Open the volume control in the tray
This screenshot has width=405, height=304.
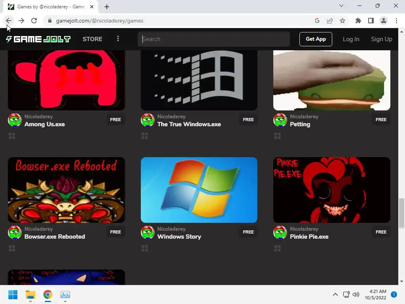(356, 294)
